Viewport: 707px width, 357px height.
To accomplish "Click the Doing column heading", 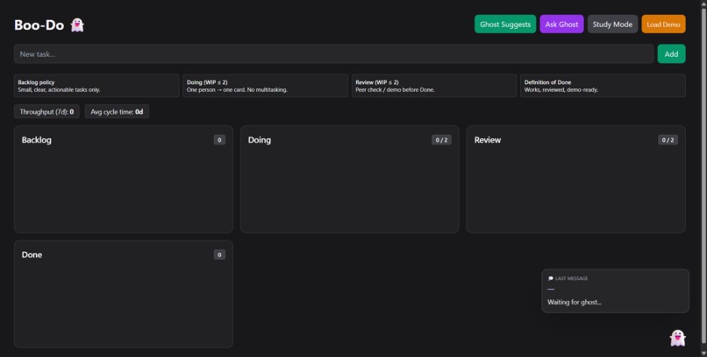I will point(260,140).
